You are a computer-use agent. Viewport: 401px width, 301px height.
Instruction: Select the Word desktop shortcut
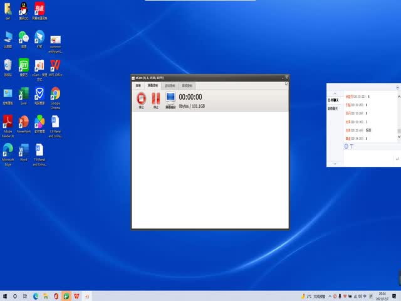pyautogui.click(x=24, y=150)
